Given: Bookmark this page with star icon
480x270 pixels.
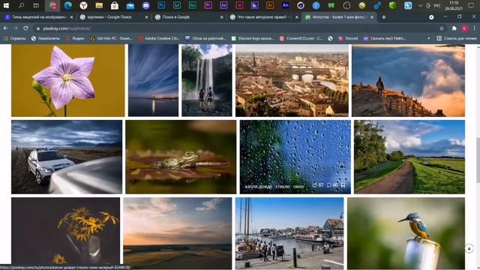Looking at the screenshot, I should pos(442,28).
